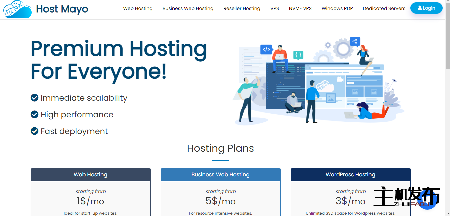Select the WordPress Hosting plan card header

coord(350,175)
